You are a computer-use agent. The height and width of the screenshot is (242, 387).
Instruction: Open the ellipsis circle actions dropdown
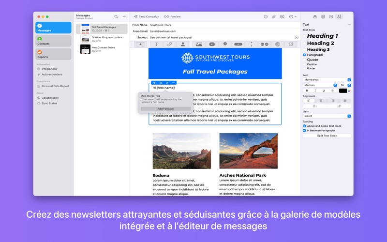(x=293, y=16)
